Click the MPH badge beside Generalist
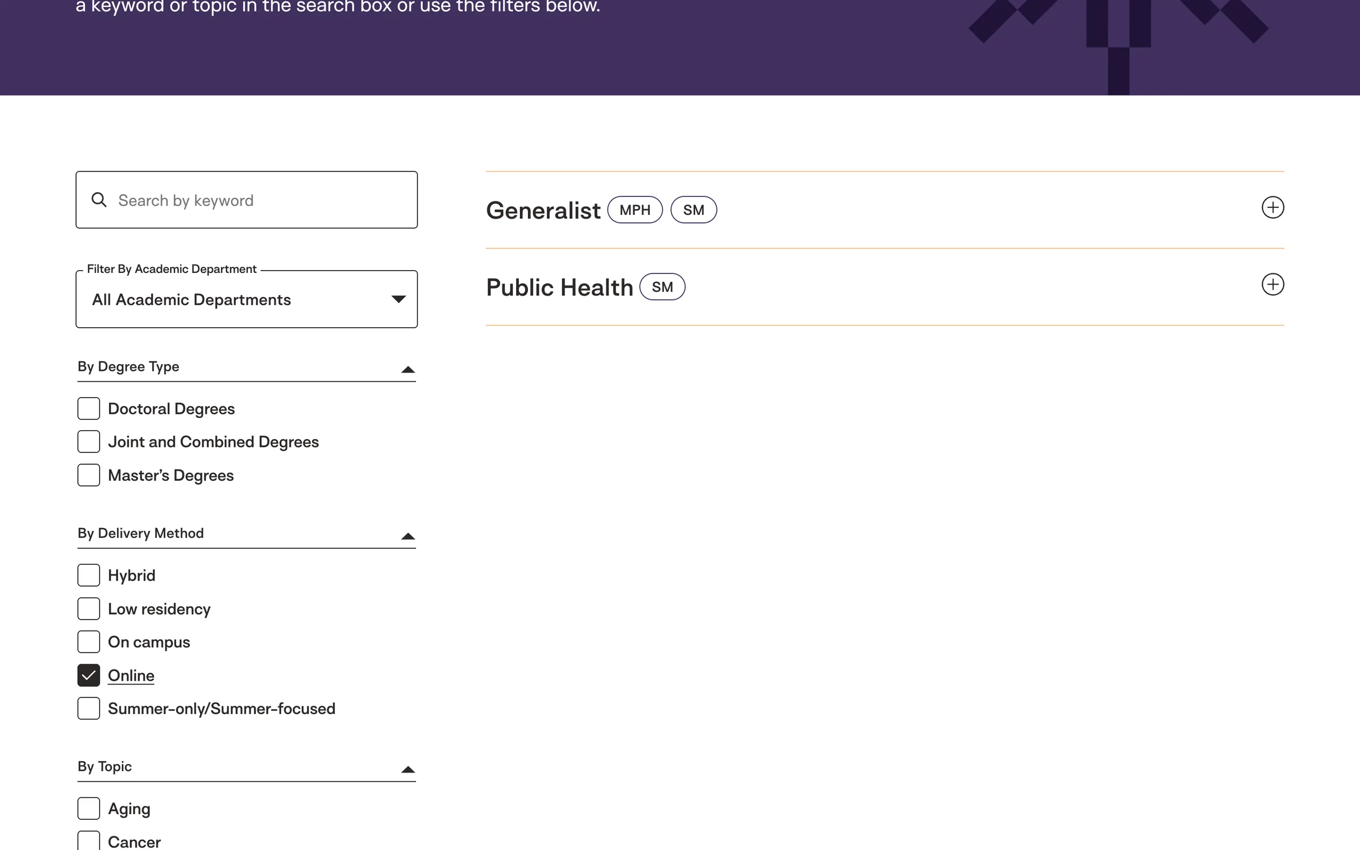The image size is (1360, 850). 635,210
